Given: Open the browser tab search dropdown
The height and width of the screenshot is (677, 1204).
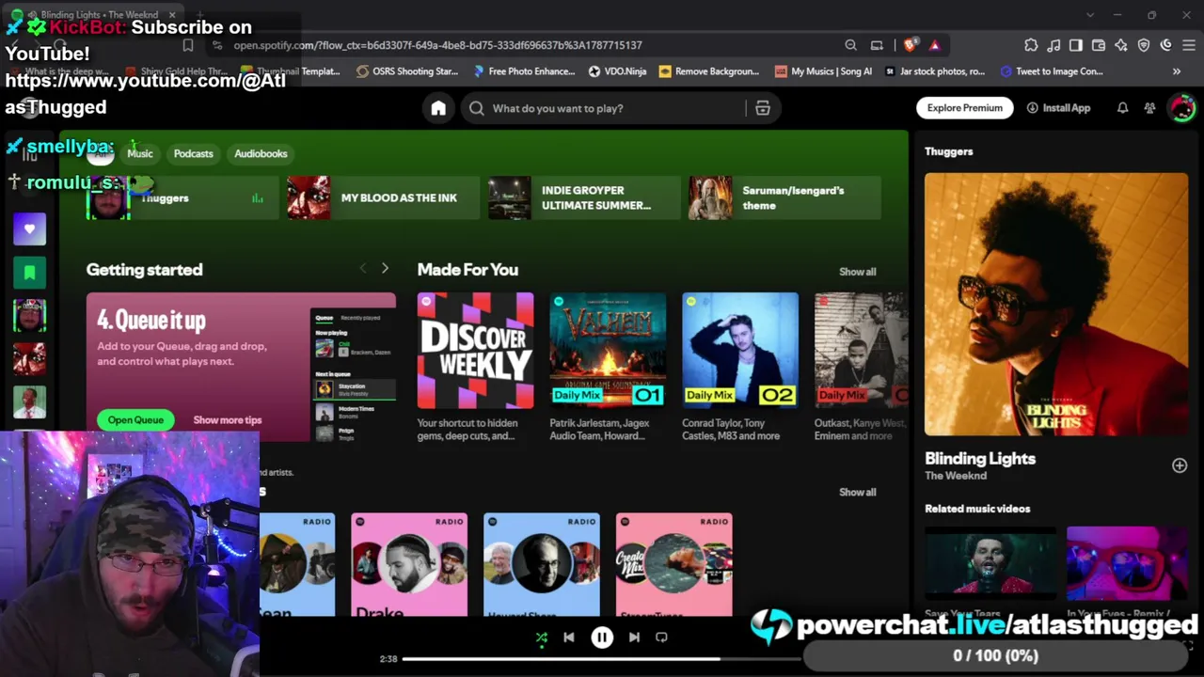Looking at the screenshot, I should [1090, 15].
